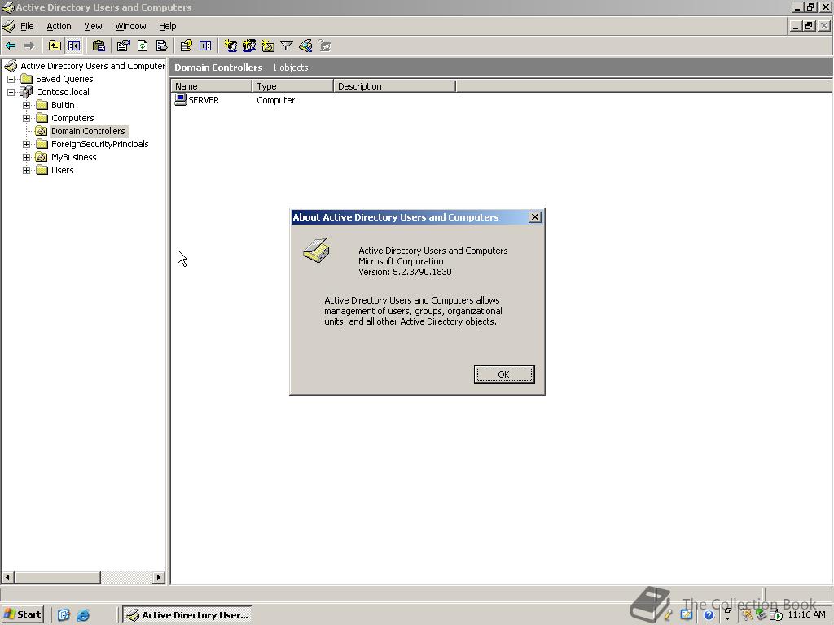Click the Computer type cell
The height and width of the screenshot is (625, 834).
(x=275, y=100)
